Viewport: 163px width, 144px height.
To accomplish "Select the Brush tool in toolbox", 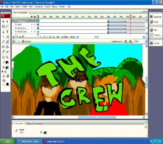I will coord(7,41).
